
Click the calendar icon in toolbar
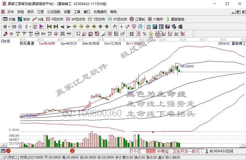(148, 27)
